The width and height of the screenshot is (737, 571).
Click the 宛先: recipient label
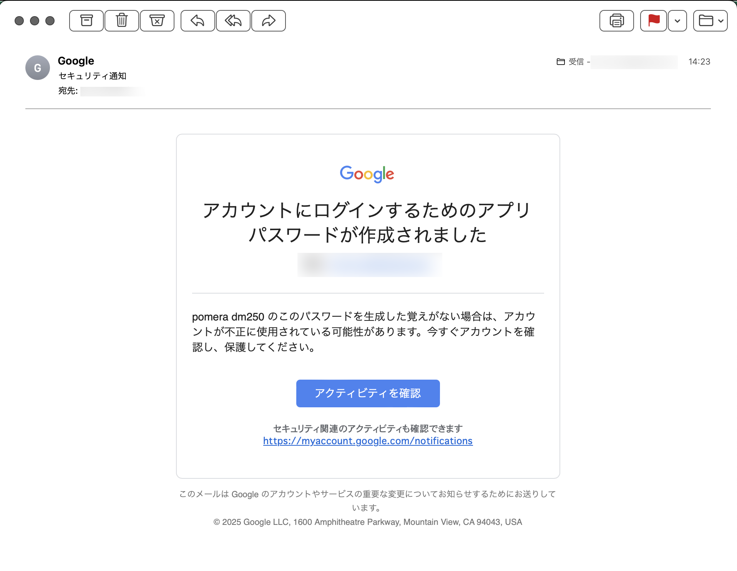pyautogui.click(x=68, y=91)
